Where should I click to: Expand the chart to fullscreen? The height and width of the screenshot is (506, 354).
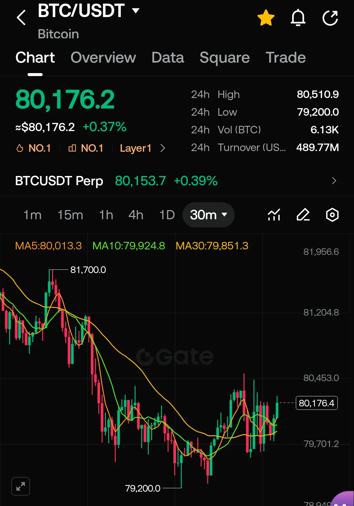21,486
